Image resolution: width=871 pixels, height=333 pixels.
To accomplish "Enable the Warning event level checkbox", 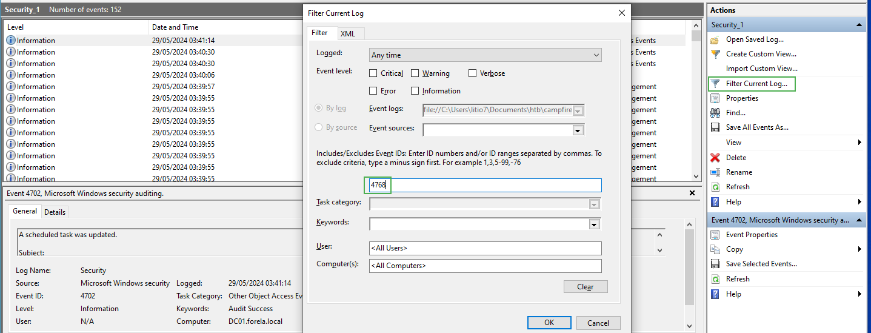I will pyautogui.click(x=415, y=73).
